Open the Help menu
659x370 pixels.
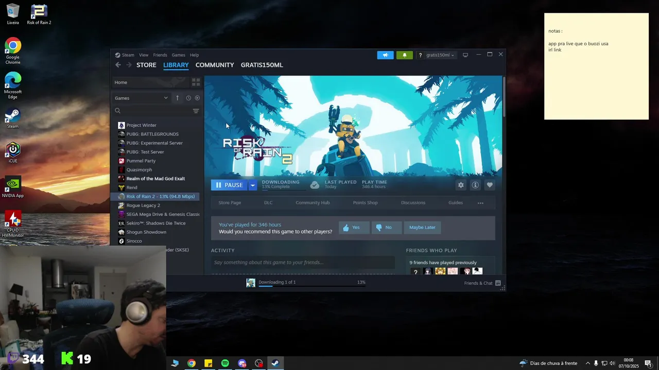coord(194,55)
